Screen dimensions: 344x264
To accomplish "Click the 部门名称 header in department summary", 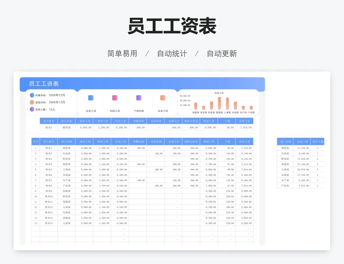I will 285,142.
